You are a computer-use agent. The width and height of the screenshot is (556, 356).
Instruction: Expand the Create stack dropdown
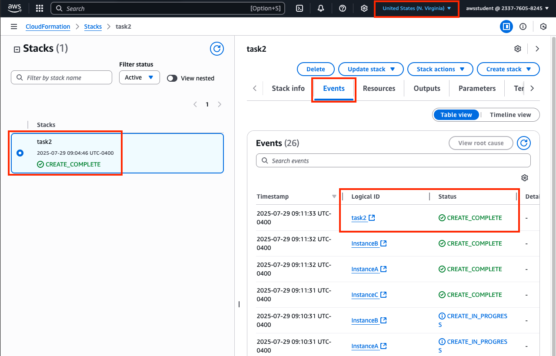(508, 69)
